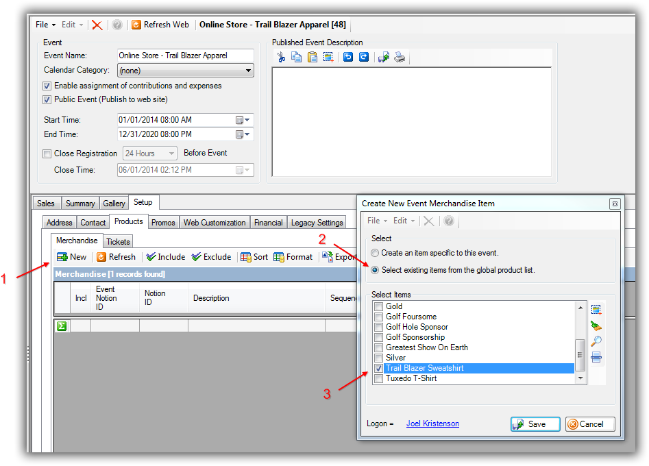Uncheck the Public Event checkbox
The width and height of the screenshot is (649, 466).
(x=47, y=99)
